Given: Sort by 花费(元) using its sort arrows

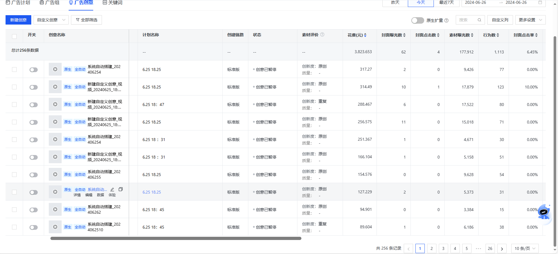Looking at the screenshot, I should (365, 35).
